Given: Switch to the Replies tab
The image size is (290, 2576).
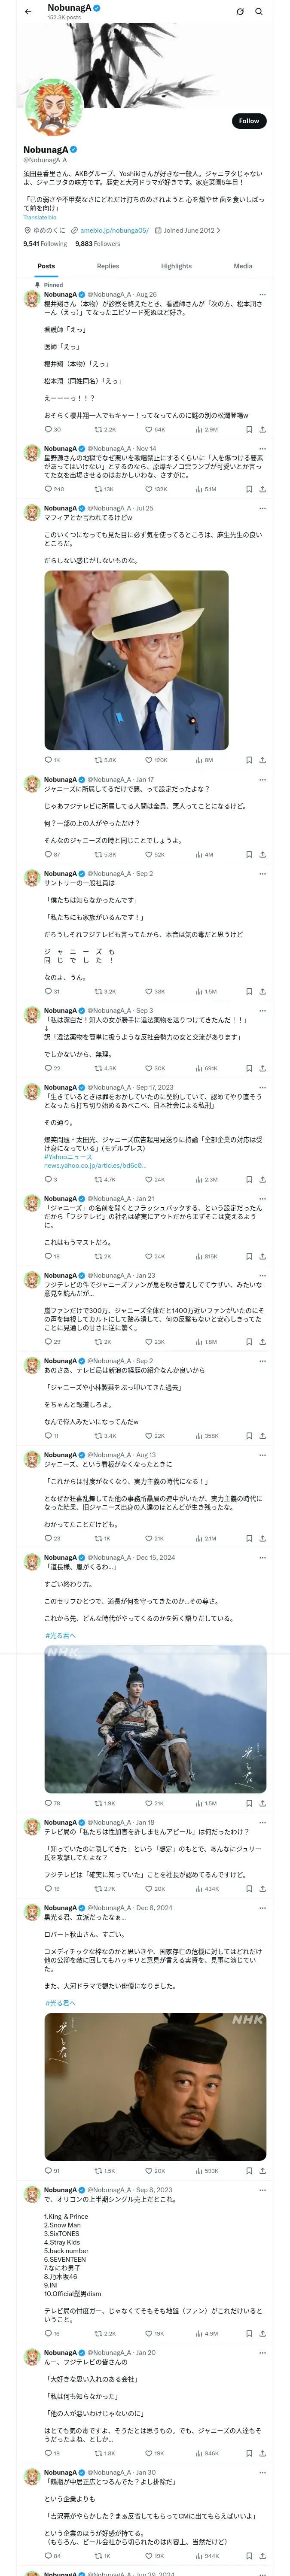Looking at the screenshot, I should pos(108,266).
